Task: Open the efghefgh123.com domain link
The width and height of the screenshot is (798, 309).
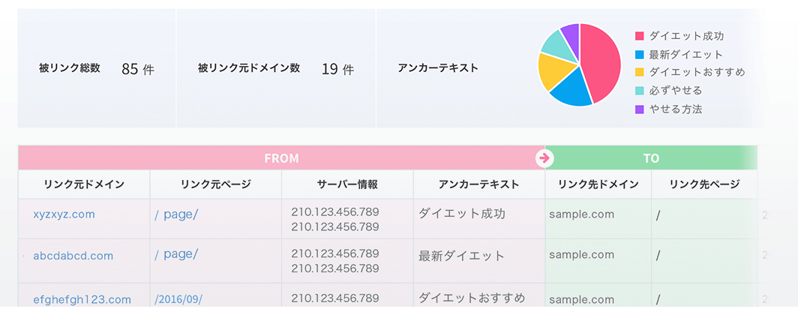Action: click(82, 299)
